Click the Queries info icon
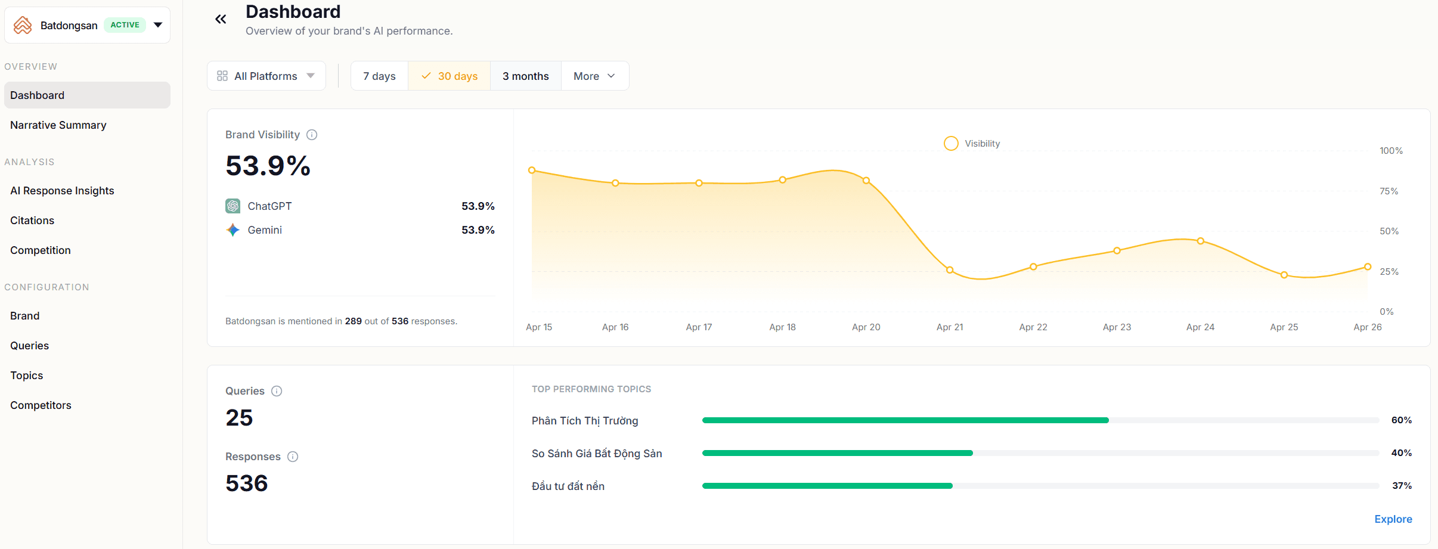The image size is (1438, 549). click(x=277, y=391)
